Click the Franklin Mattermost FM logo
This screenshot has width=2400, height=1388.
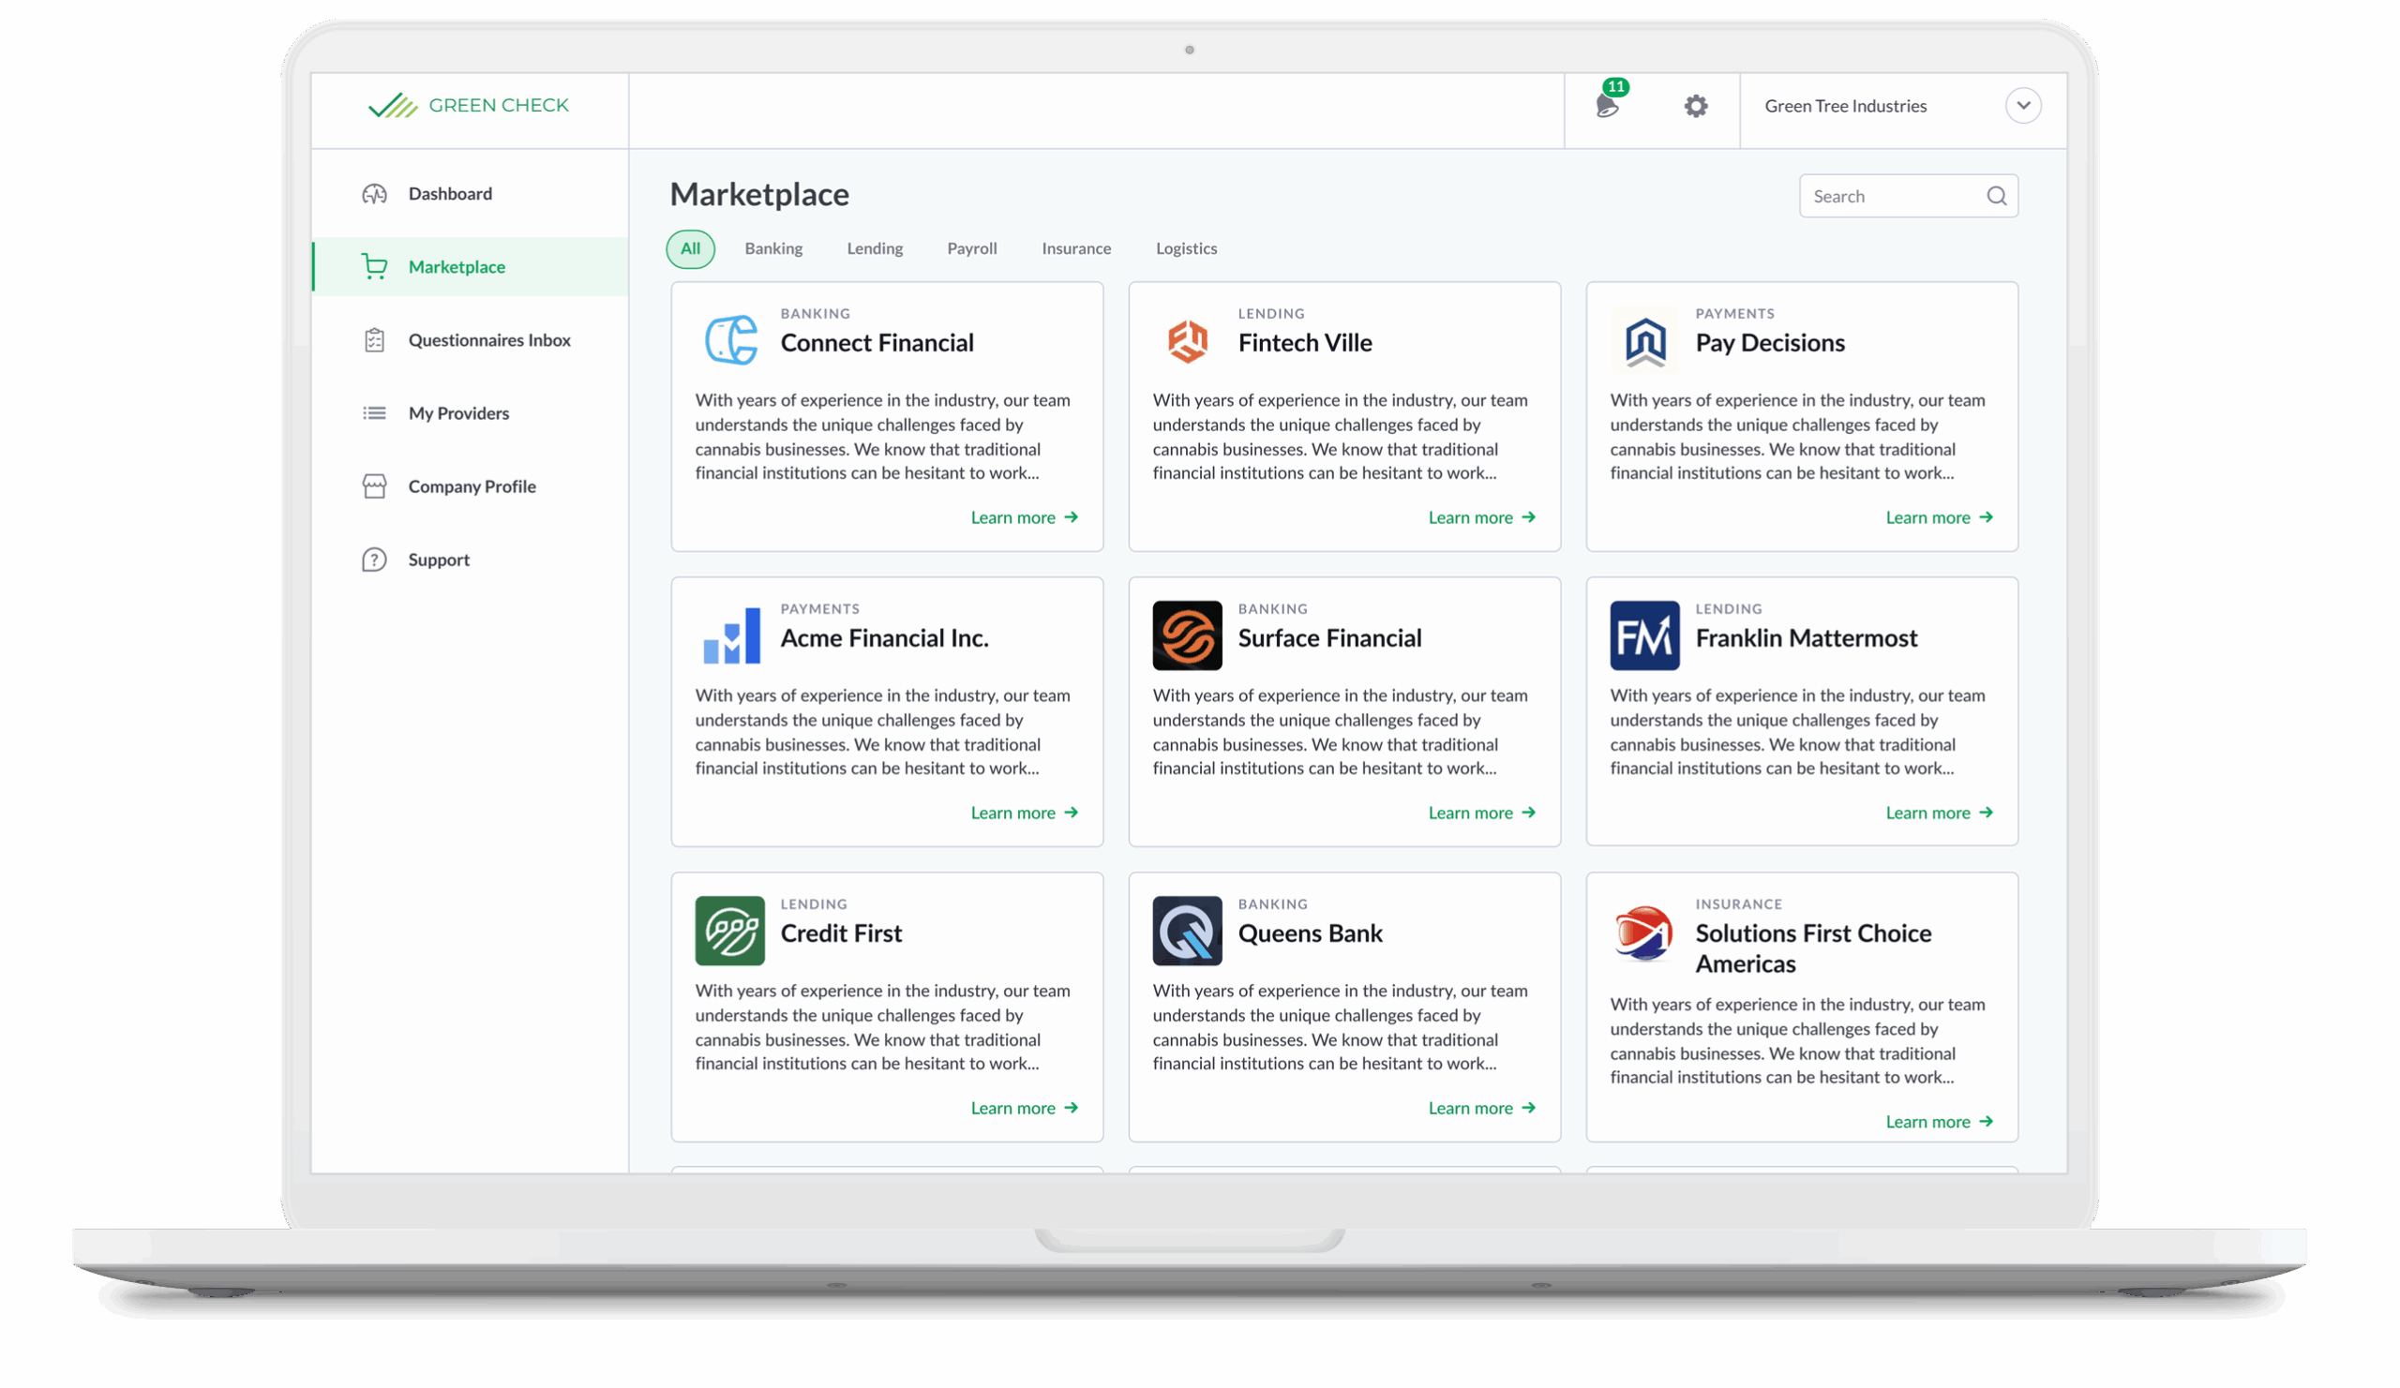pos(1643,636)
